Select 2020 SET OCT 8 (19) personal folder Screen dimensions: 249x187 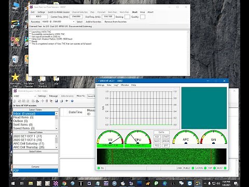click(34, 140)
